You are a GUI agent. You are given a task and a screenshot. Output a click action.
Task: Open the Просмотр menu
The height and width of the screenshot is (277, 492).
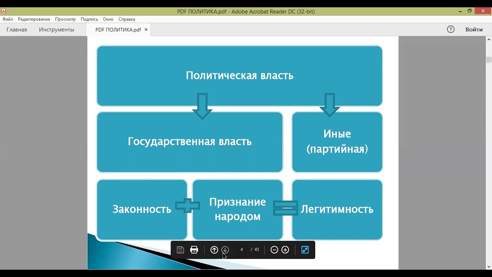[65, 19]
